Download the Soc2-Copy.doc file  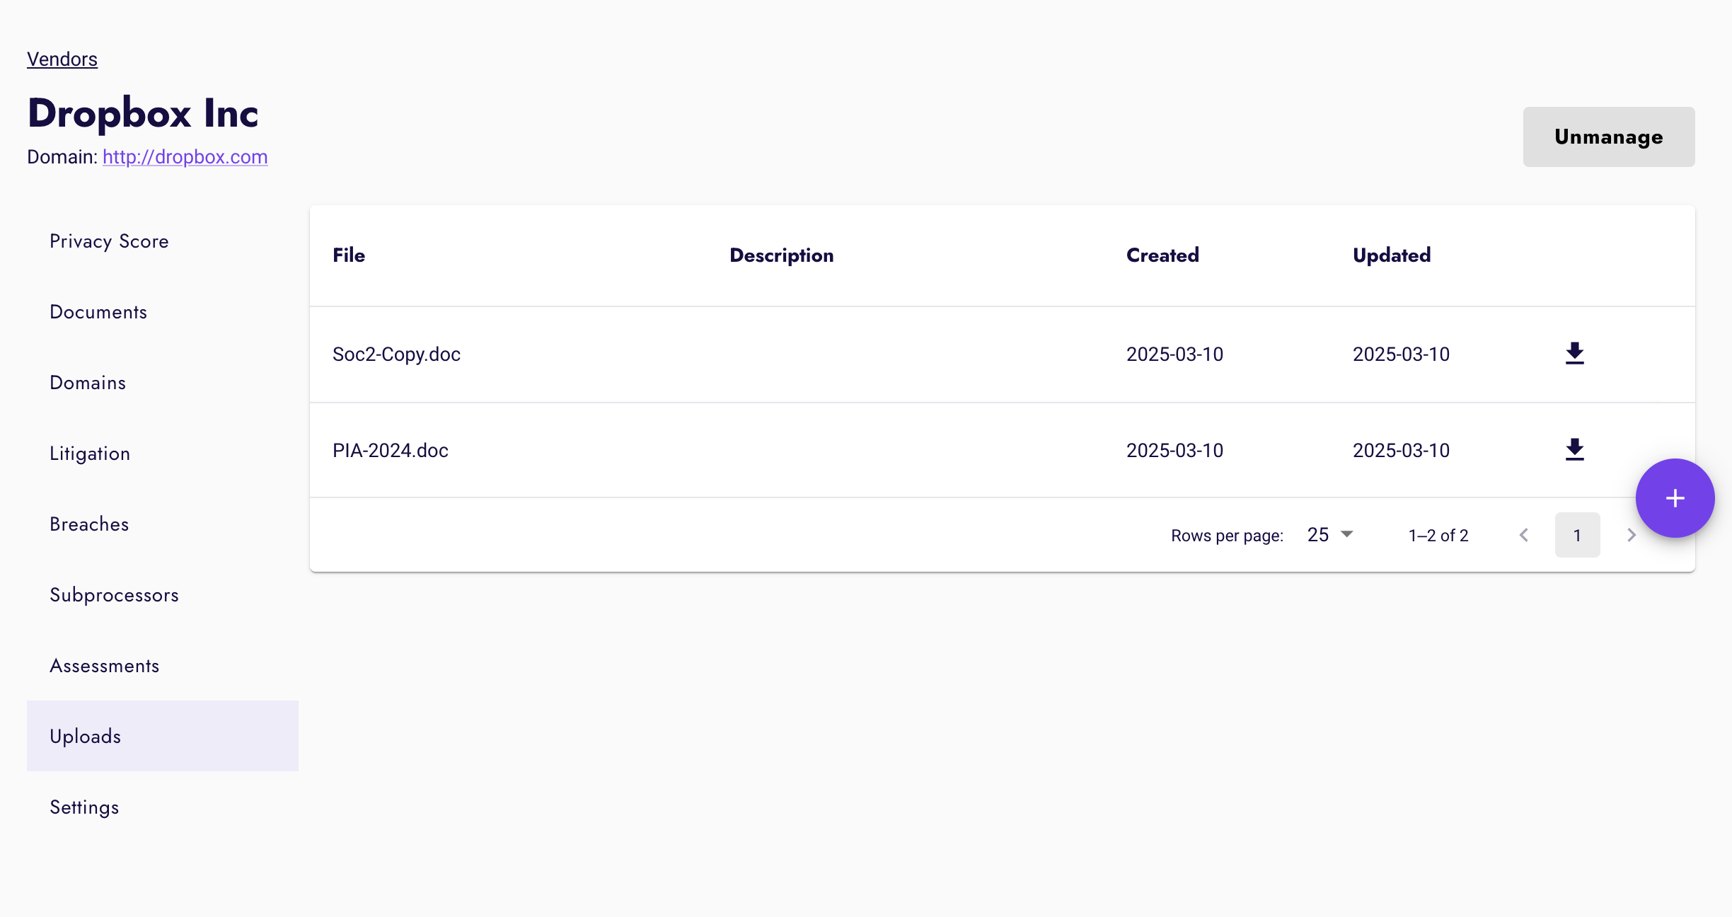click(x=1574, y=353)
